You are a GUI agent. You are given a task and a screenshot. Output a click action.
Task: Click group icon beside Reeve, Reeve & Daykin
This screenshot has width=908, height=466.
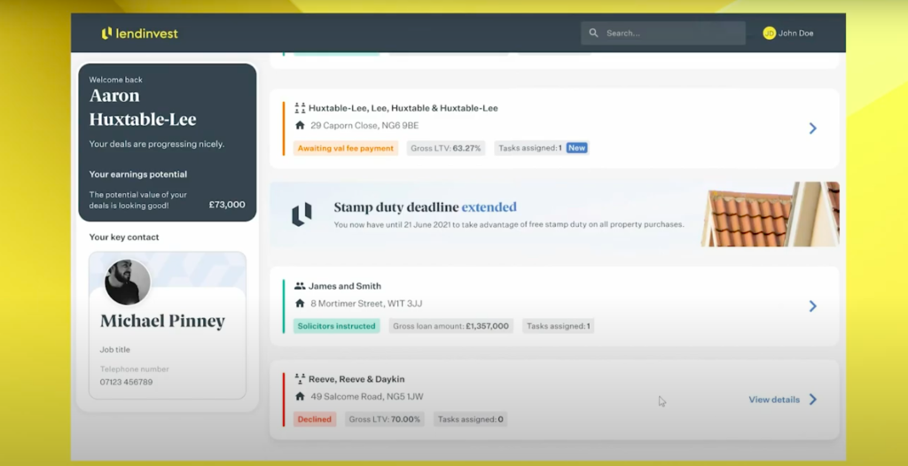300,379
